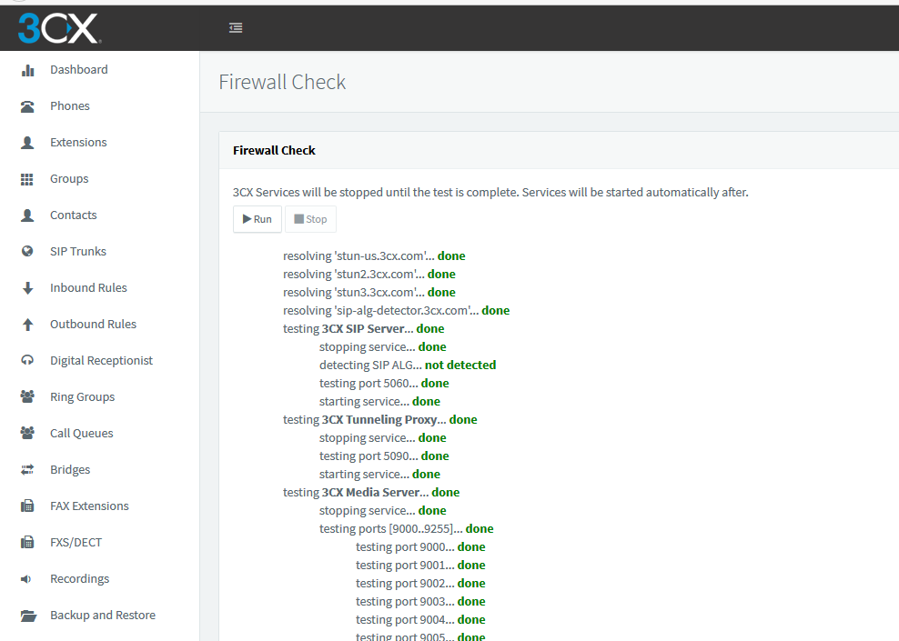The height and width of the screenshot is (641, 899).
Task: Click the Dashboard bar chart icon
Action: click(27, 70)
